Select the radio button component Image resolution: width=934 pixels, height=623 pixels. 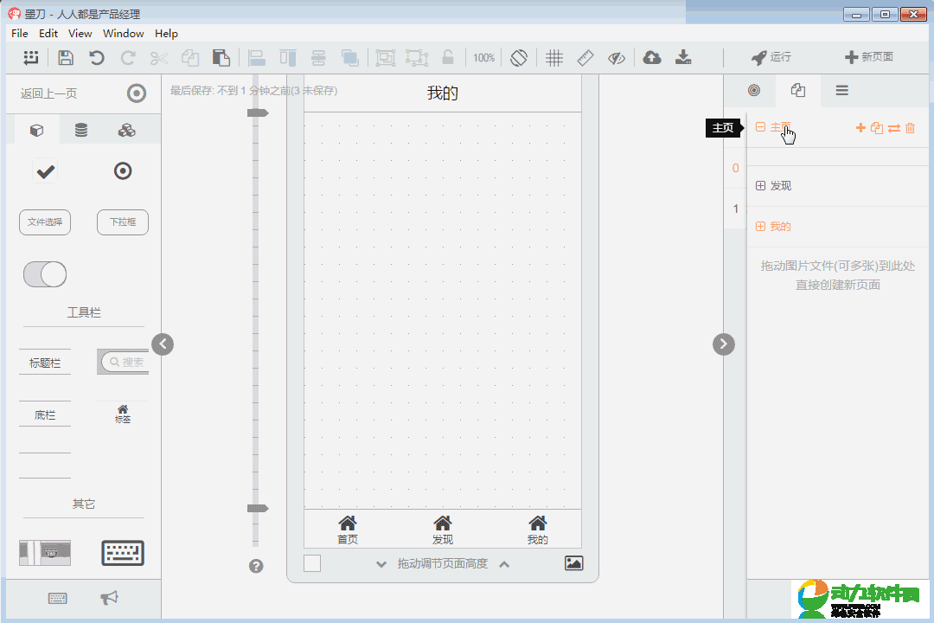[123, 171]
